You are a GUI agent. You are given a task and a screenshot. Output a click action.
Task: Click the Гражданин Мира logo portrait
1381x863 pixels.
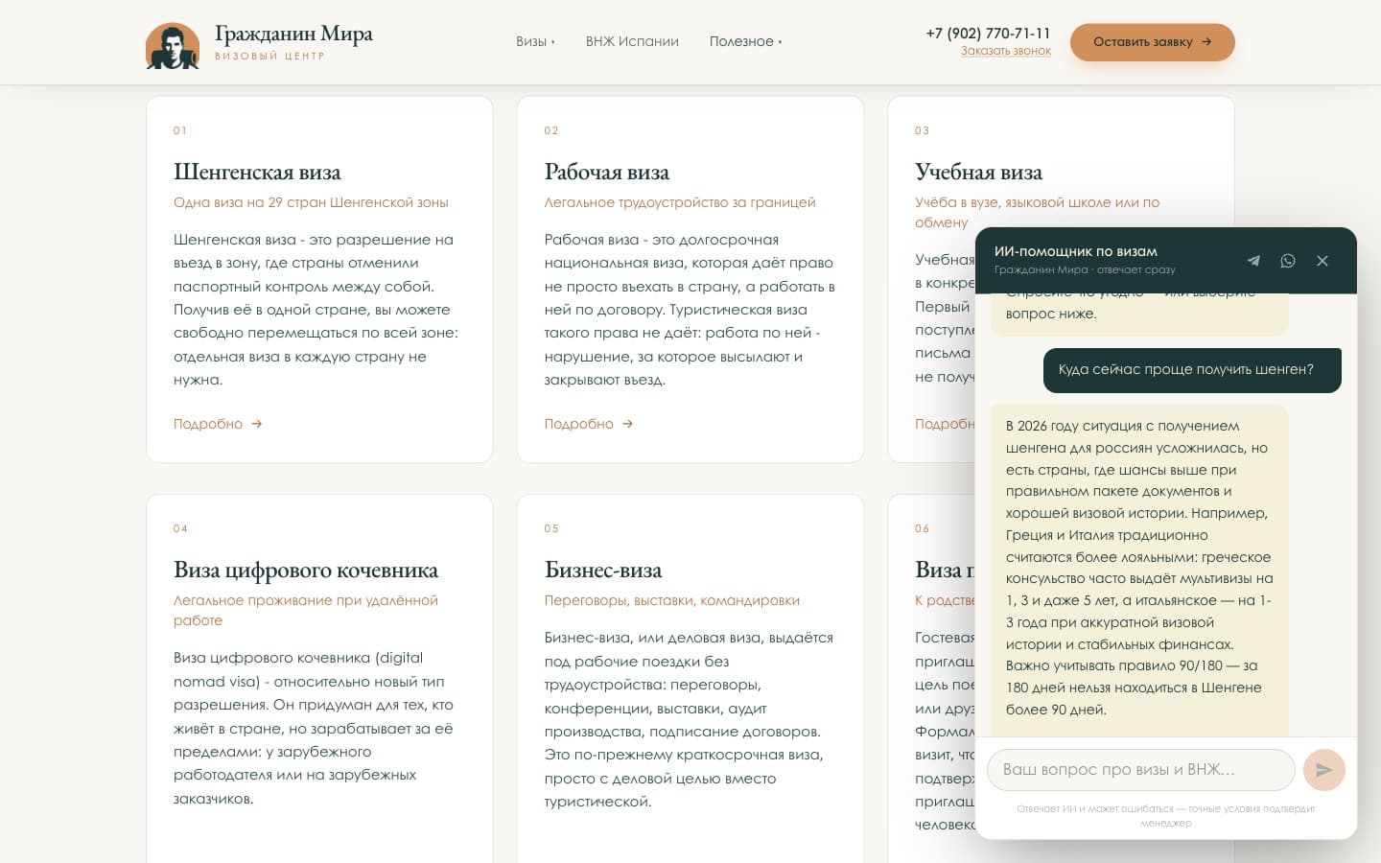click(173, 45)
